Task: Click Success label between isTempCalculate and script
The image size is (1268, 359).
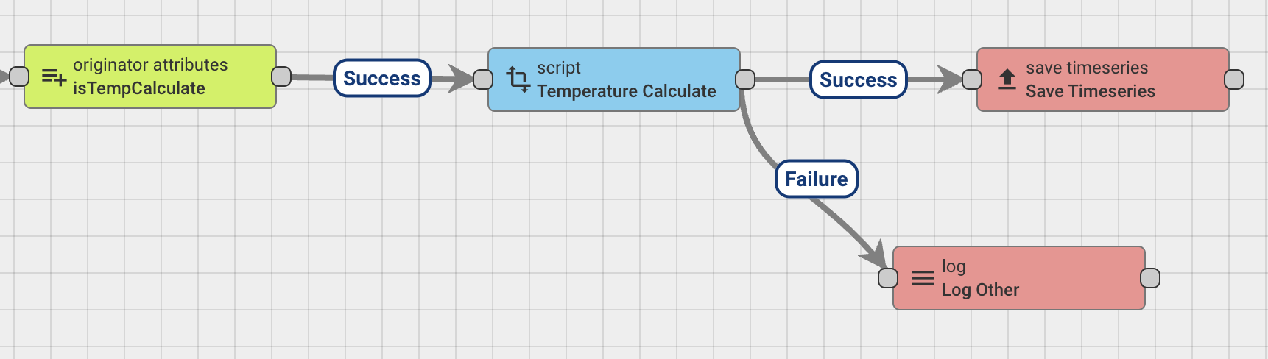Action: coord(381,78)
